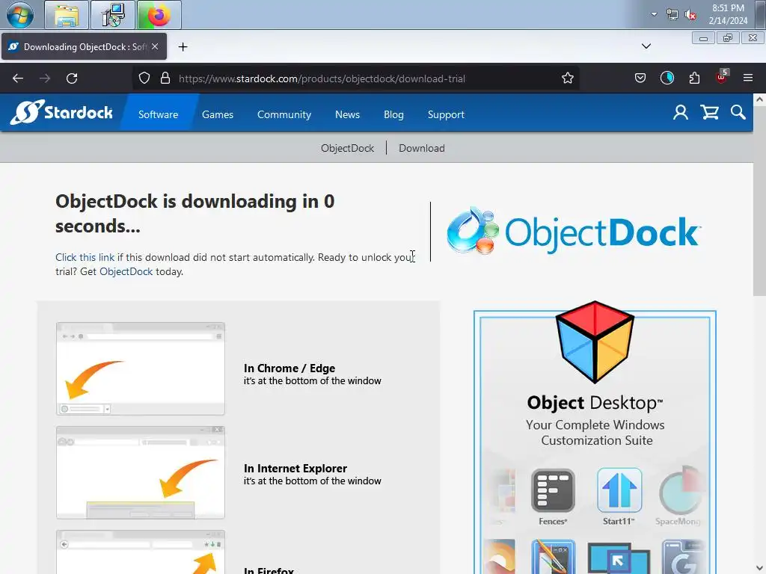Go to the Download sub-navigation link

[422, 148]
